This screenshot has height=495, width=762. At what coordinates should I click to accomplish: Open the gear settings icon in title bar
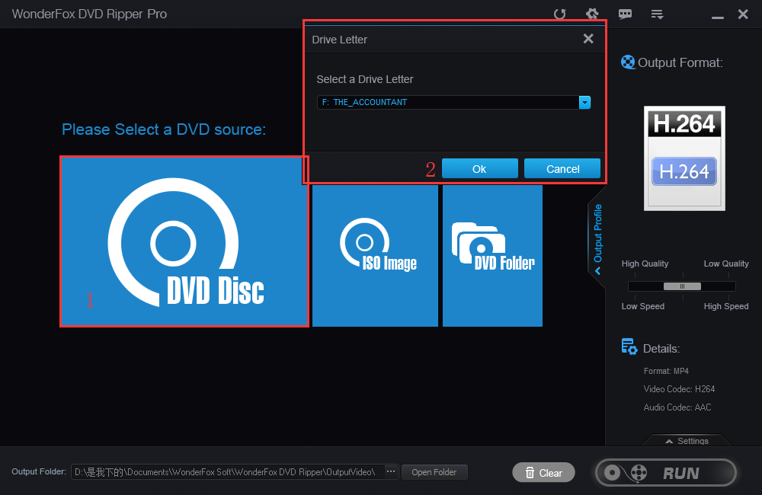pyautogui.click(x=592, y=14)
